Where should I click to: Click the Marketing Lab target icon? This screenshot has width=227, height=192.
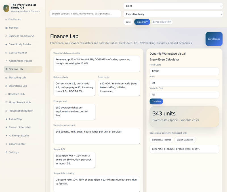pos(6,78)
